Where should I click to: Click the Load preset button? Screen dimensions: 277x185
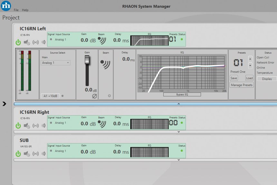click(249, 78)
